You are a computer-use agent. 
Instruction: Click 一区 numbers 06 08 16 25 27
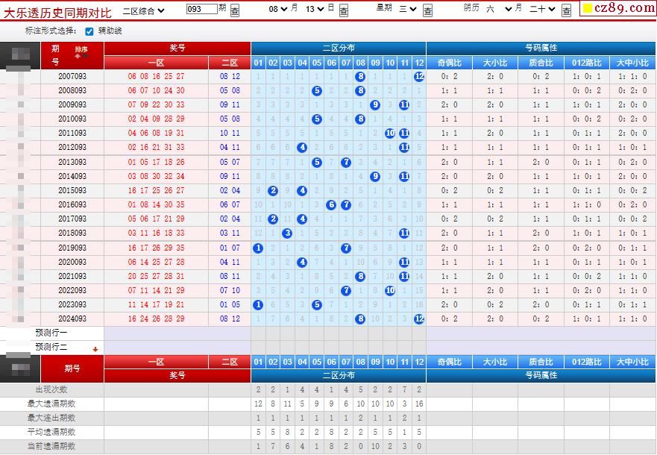tap(157, 76)
